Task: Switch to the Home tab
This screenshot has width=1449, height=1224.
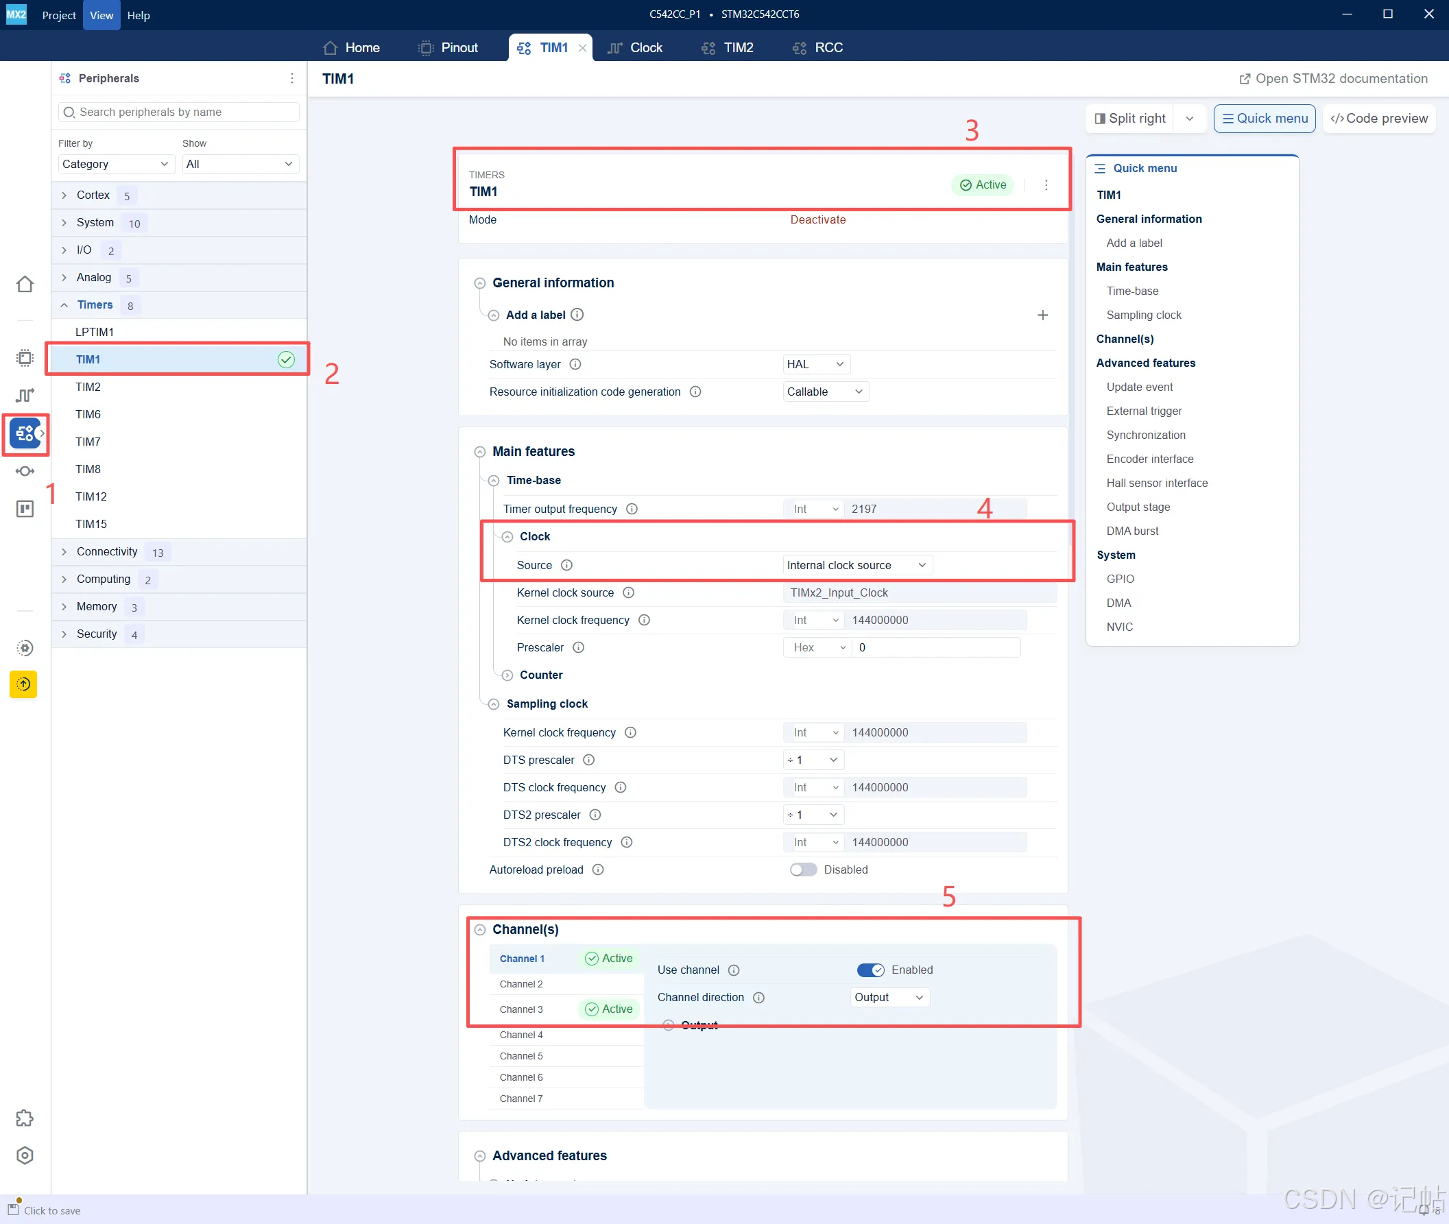Action: (x=351, y=48)
